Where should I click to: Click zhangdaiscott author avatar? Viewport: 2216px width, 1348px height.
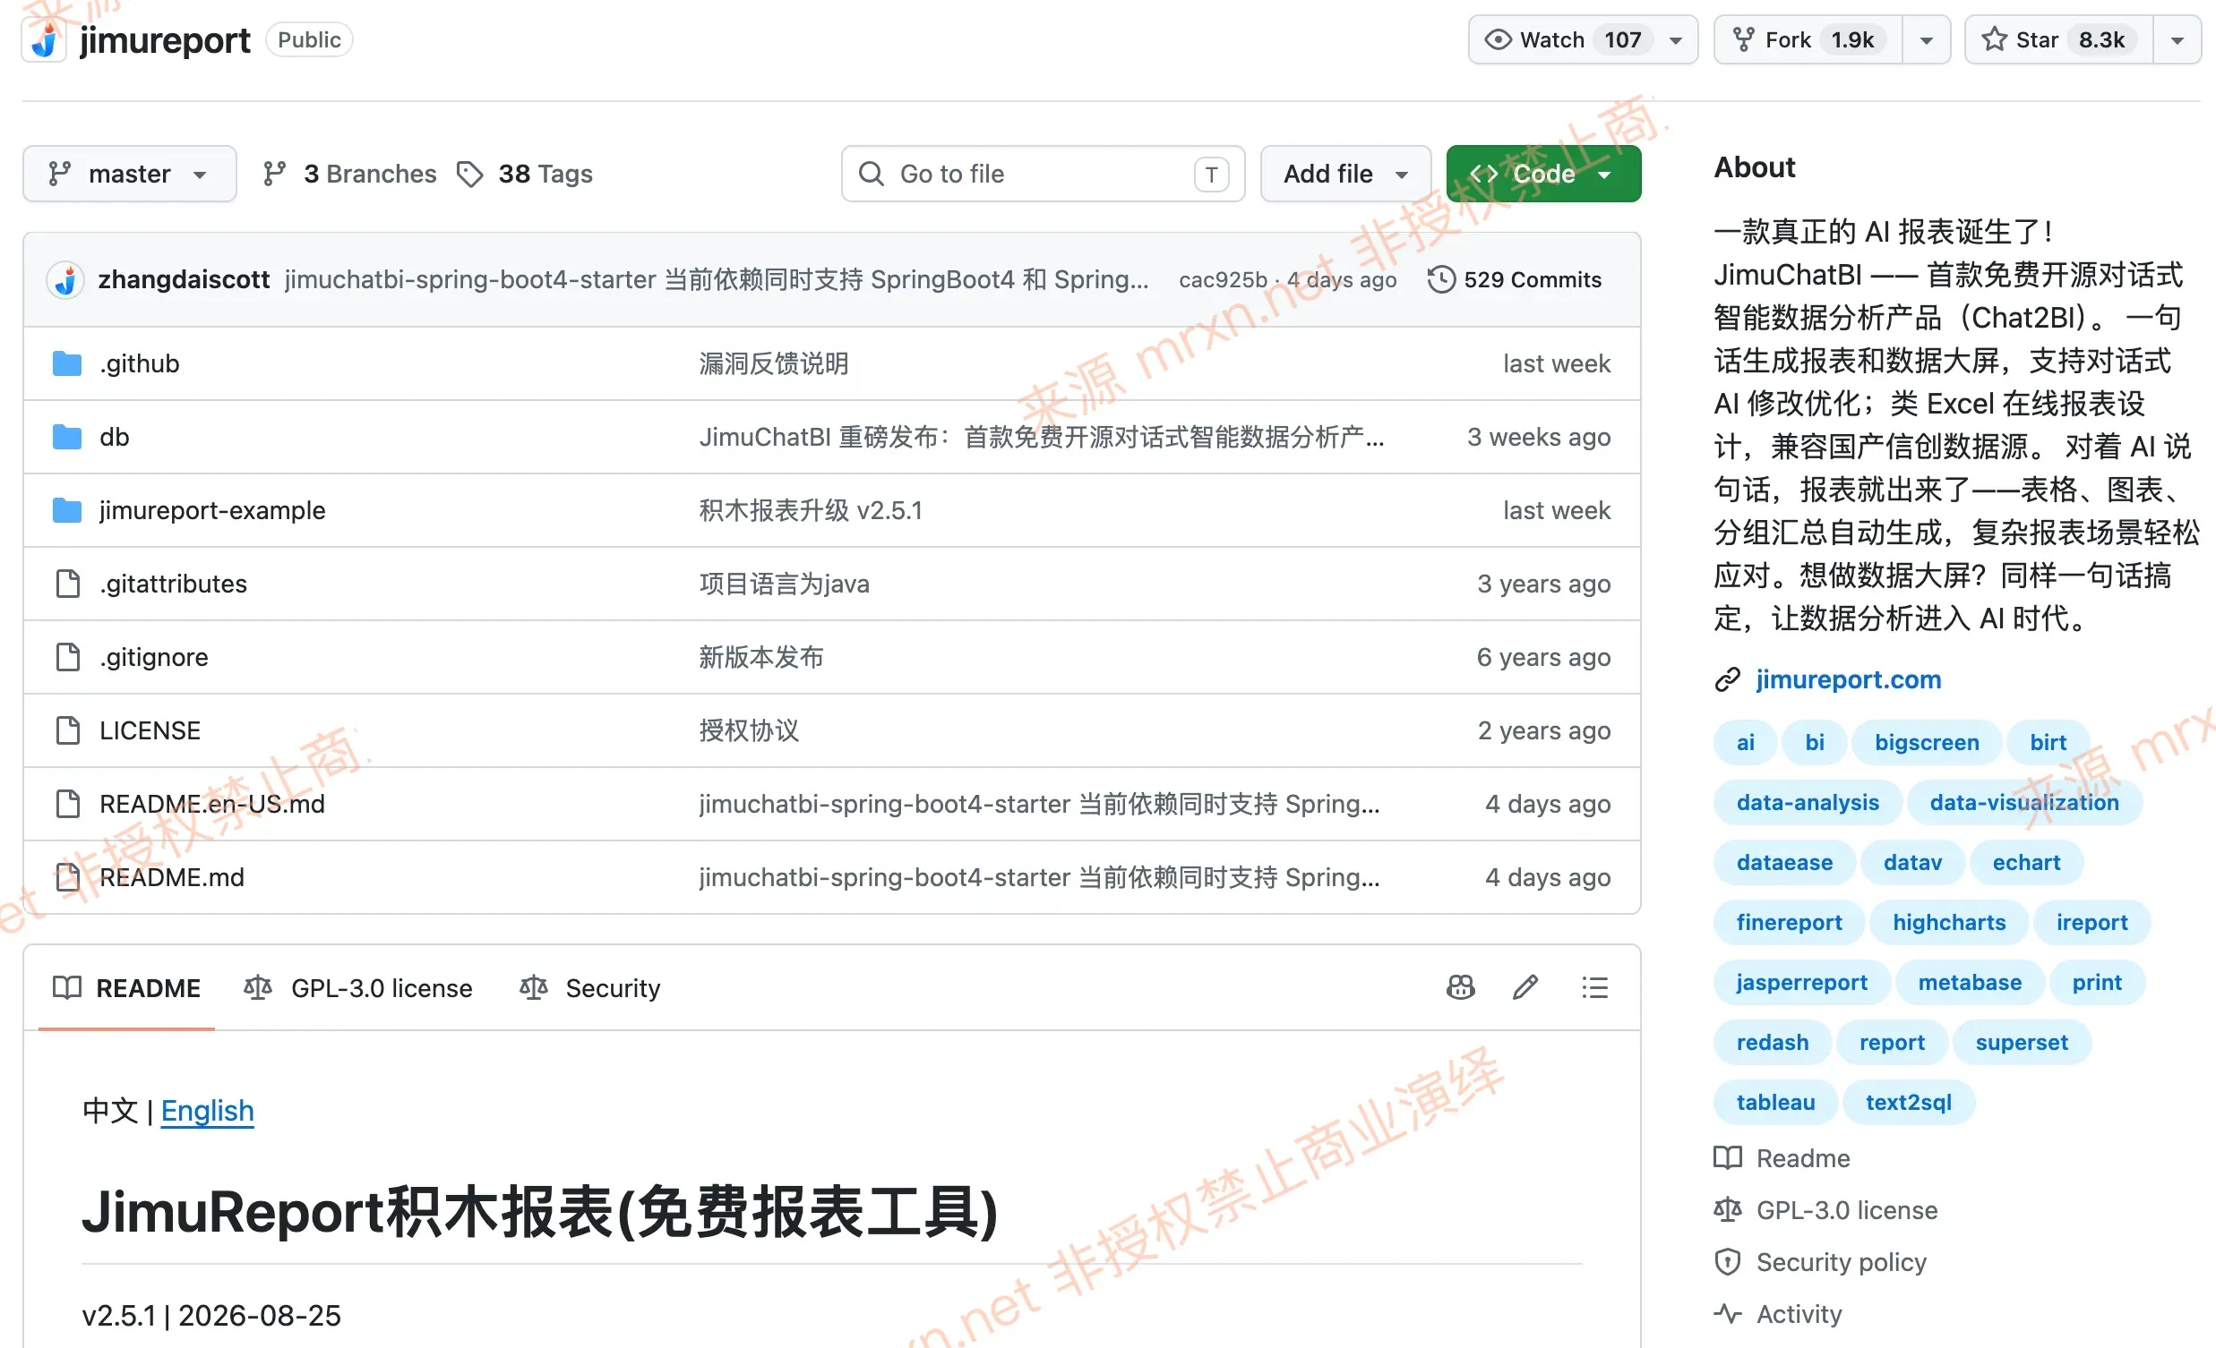64,279
